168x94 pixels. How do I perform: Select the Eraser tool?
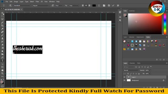point(2,45)
